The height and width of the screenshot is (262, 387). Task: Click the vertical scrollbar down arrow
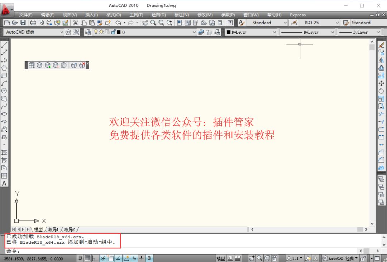click(x=372, y=224)
